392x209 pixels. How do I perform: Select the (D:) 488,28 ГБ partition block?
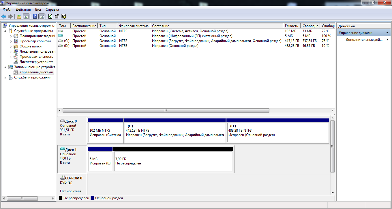[x=277, y=133]
